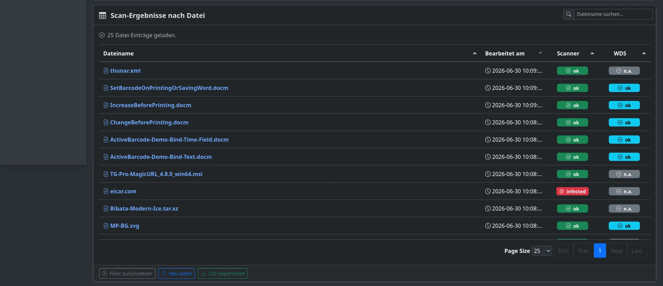Sort by Scanner column arrow
This screenshot has width=663, height=286.
tap(592, 53)
